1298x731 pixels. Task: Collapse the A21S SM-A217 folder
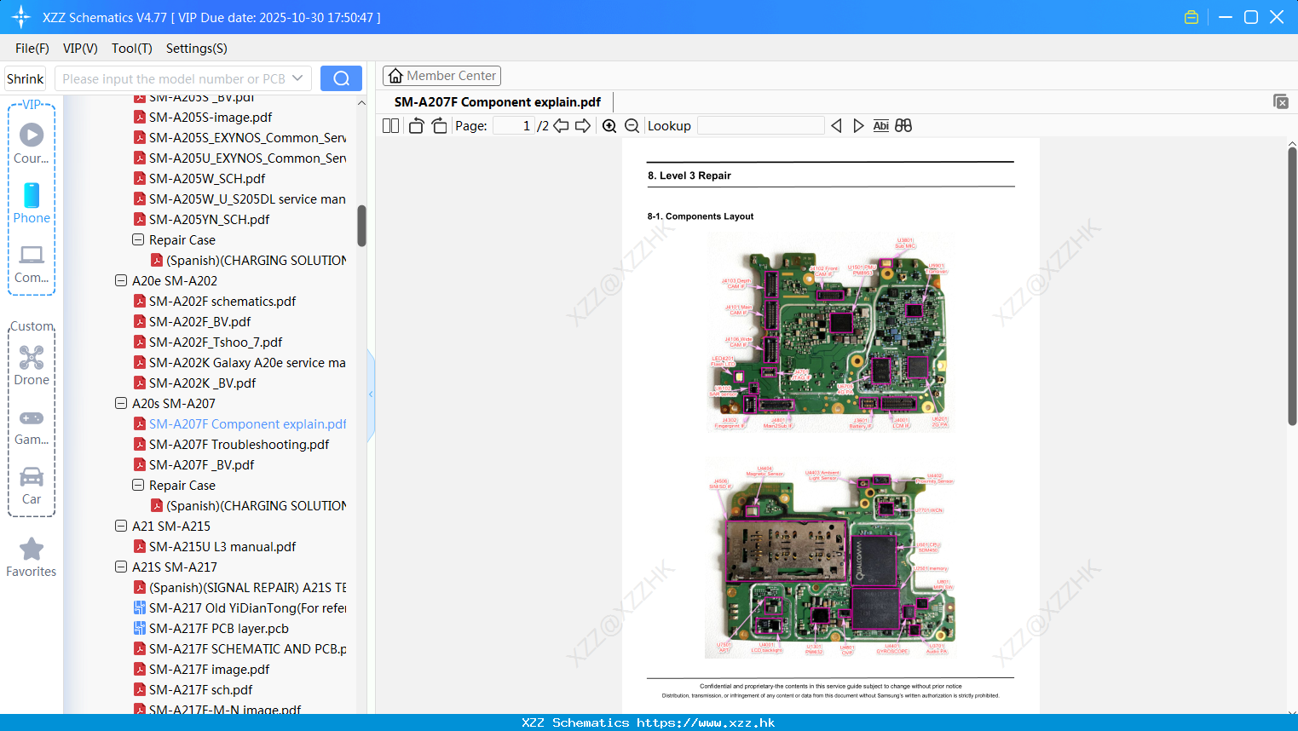pyautogui.click(x=121, y=567)
